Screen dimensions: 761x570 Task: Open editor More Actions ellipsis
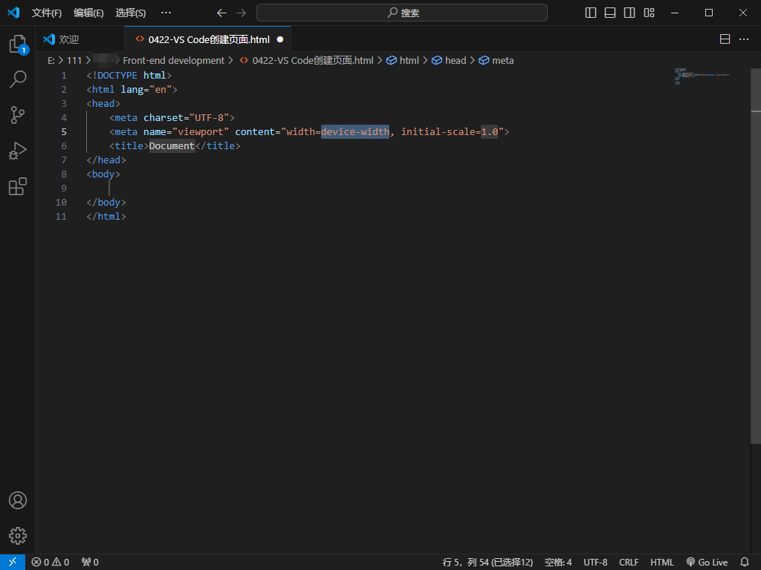(744, 39)
